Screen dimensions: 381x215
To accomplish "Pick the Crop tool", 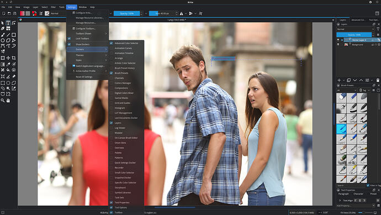I will [x=14, y=58].
